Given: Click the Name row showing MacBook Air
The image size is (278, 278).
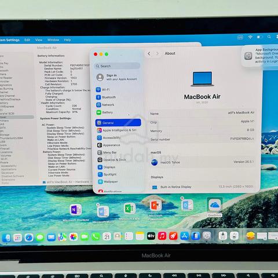Looking at the screenshot, I should point(202,113).
